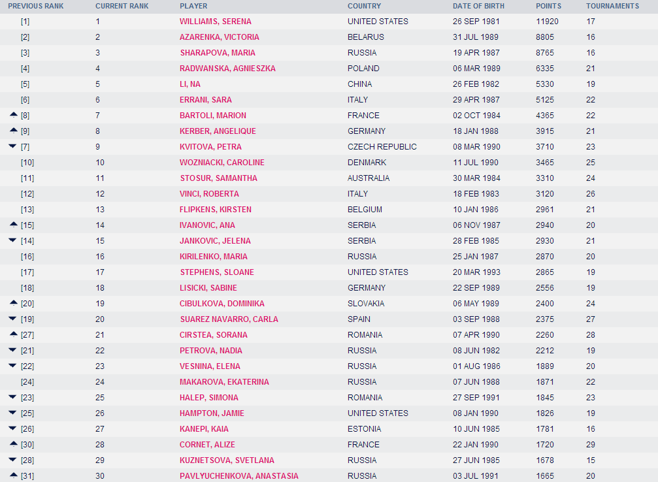
Task: Click the Current Rank column header
Action: (x=122, y=6)
